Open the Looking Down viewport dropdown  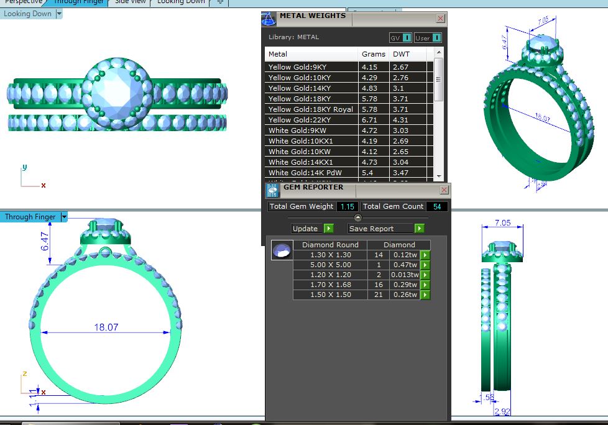(58, 14)
